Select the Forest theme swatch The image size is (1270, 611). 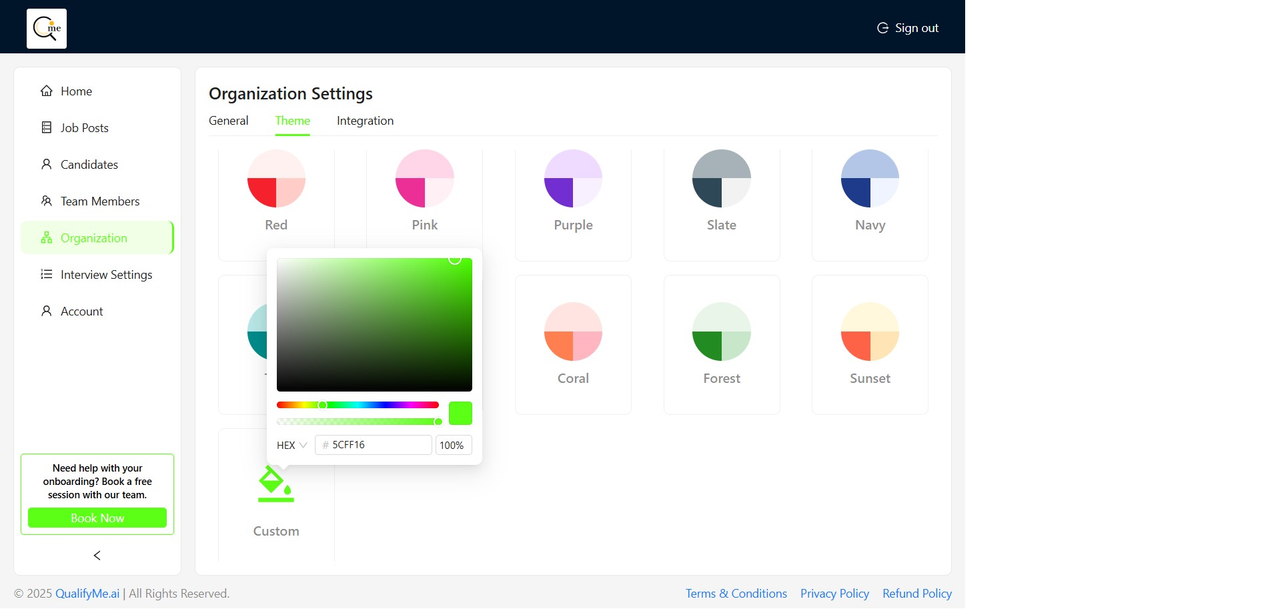722,332
